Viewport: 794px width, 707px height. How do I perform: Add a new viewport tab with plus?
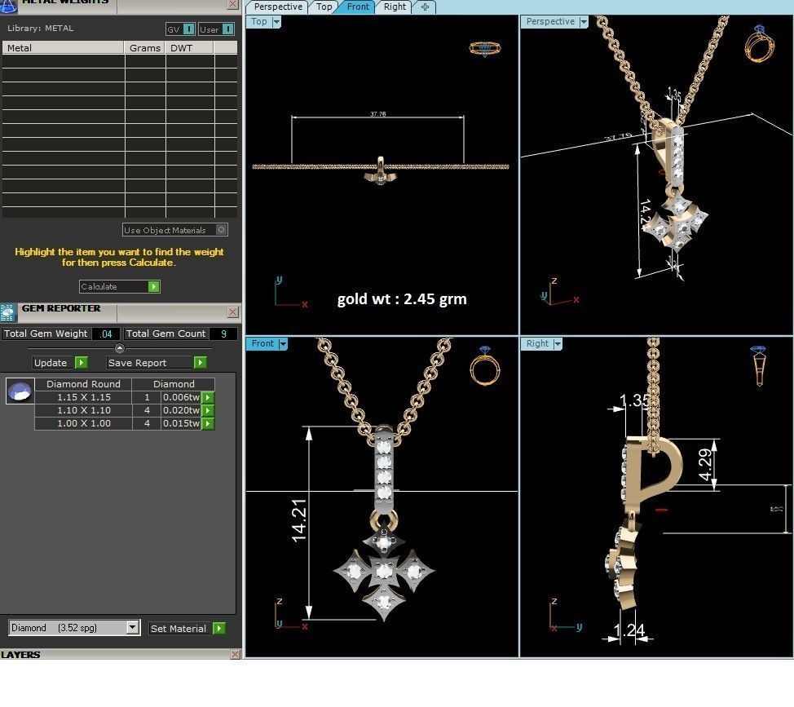425,7
